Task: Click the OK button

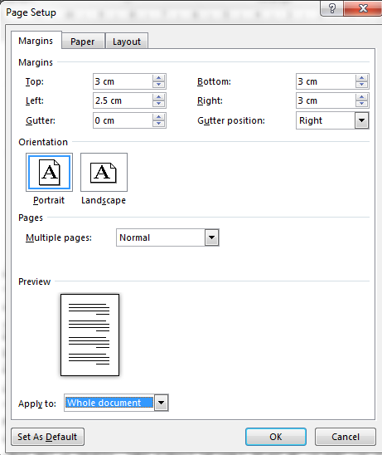Action: 276,437
